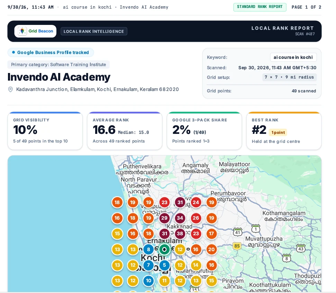Click the 'Median: 15.0' text
This screenshot has width=336, height=293.
point(133,132)
